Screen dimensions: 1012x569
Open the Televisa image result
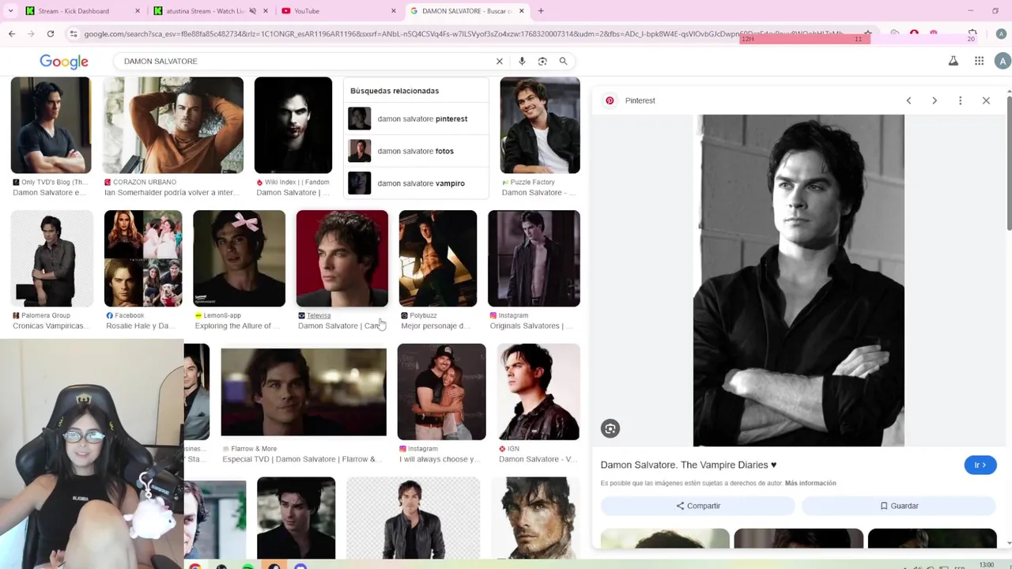pyautogui.click(x=342, y=258)
